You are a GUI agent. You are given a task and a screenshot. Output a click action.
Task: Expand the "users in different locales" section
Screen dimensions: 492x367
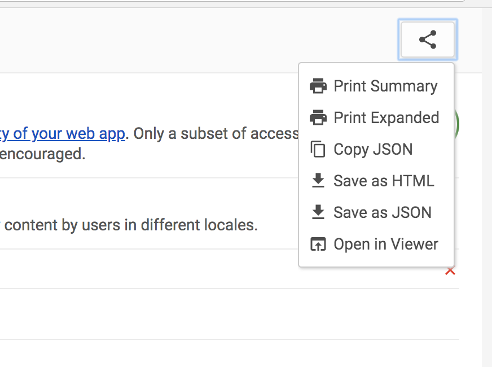[x=141, y=225]
